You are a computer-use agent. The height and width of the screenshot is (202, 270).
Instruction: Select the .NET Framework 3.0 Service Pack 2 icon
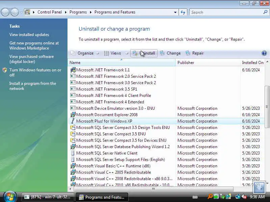coord(73,82)
